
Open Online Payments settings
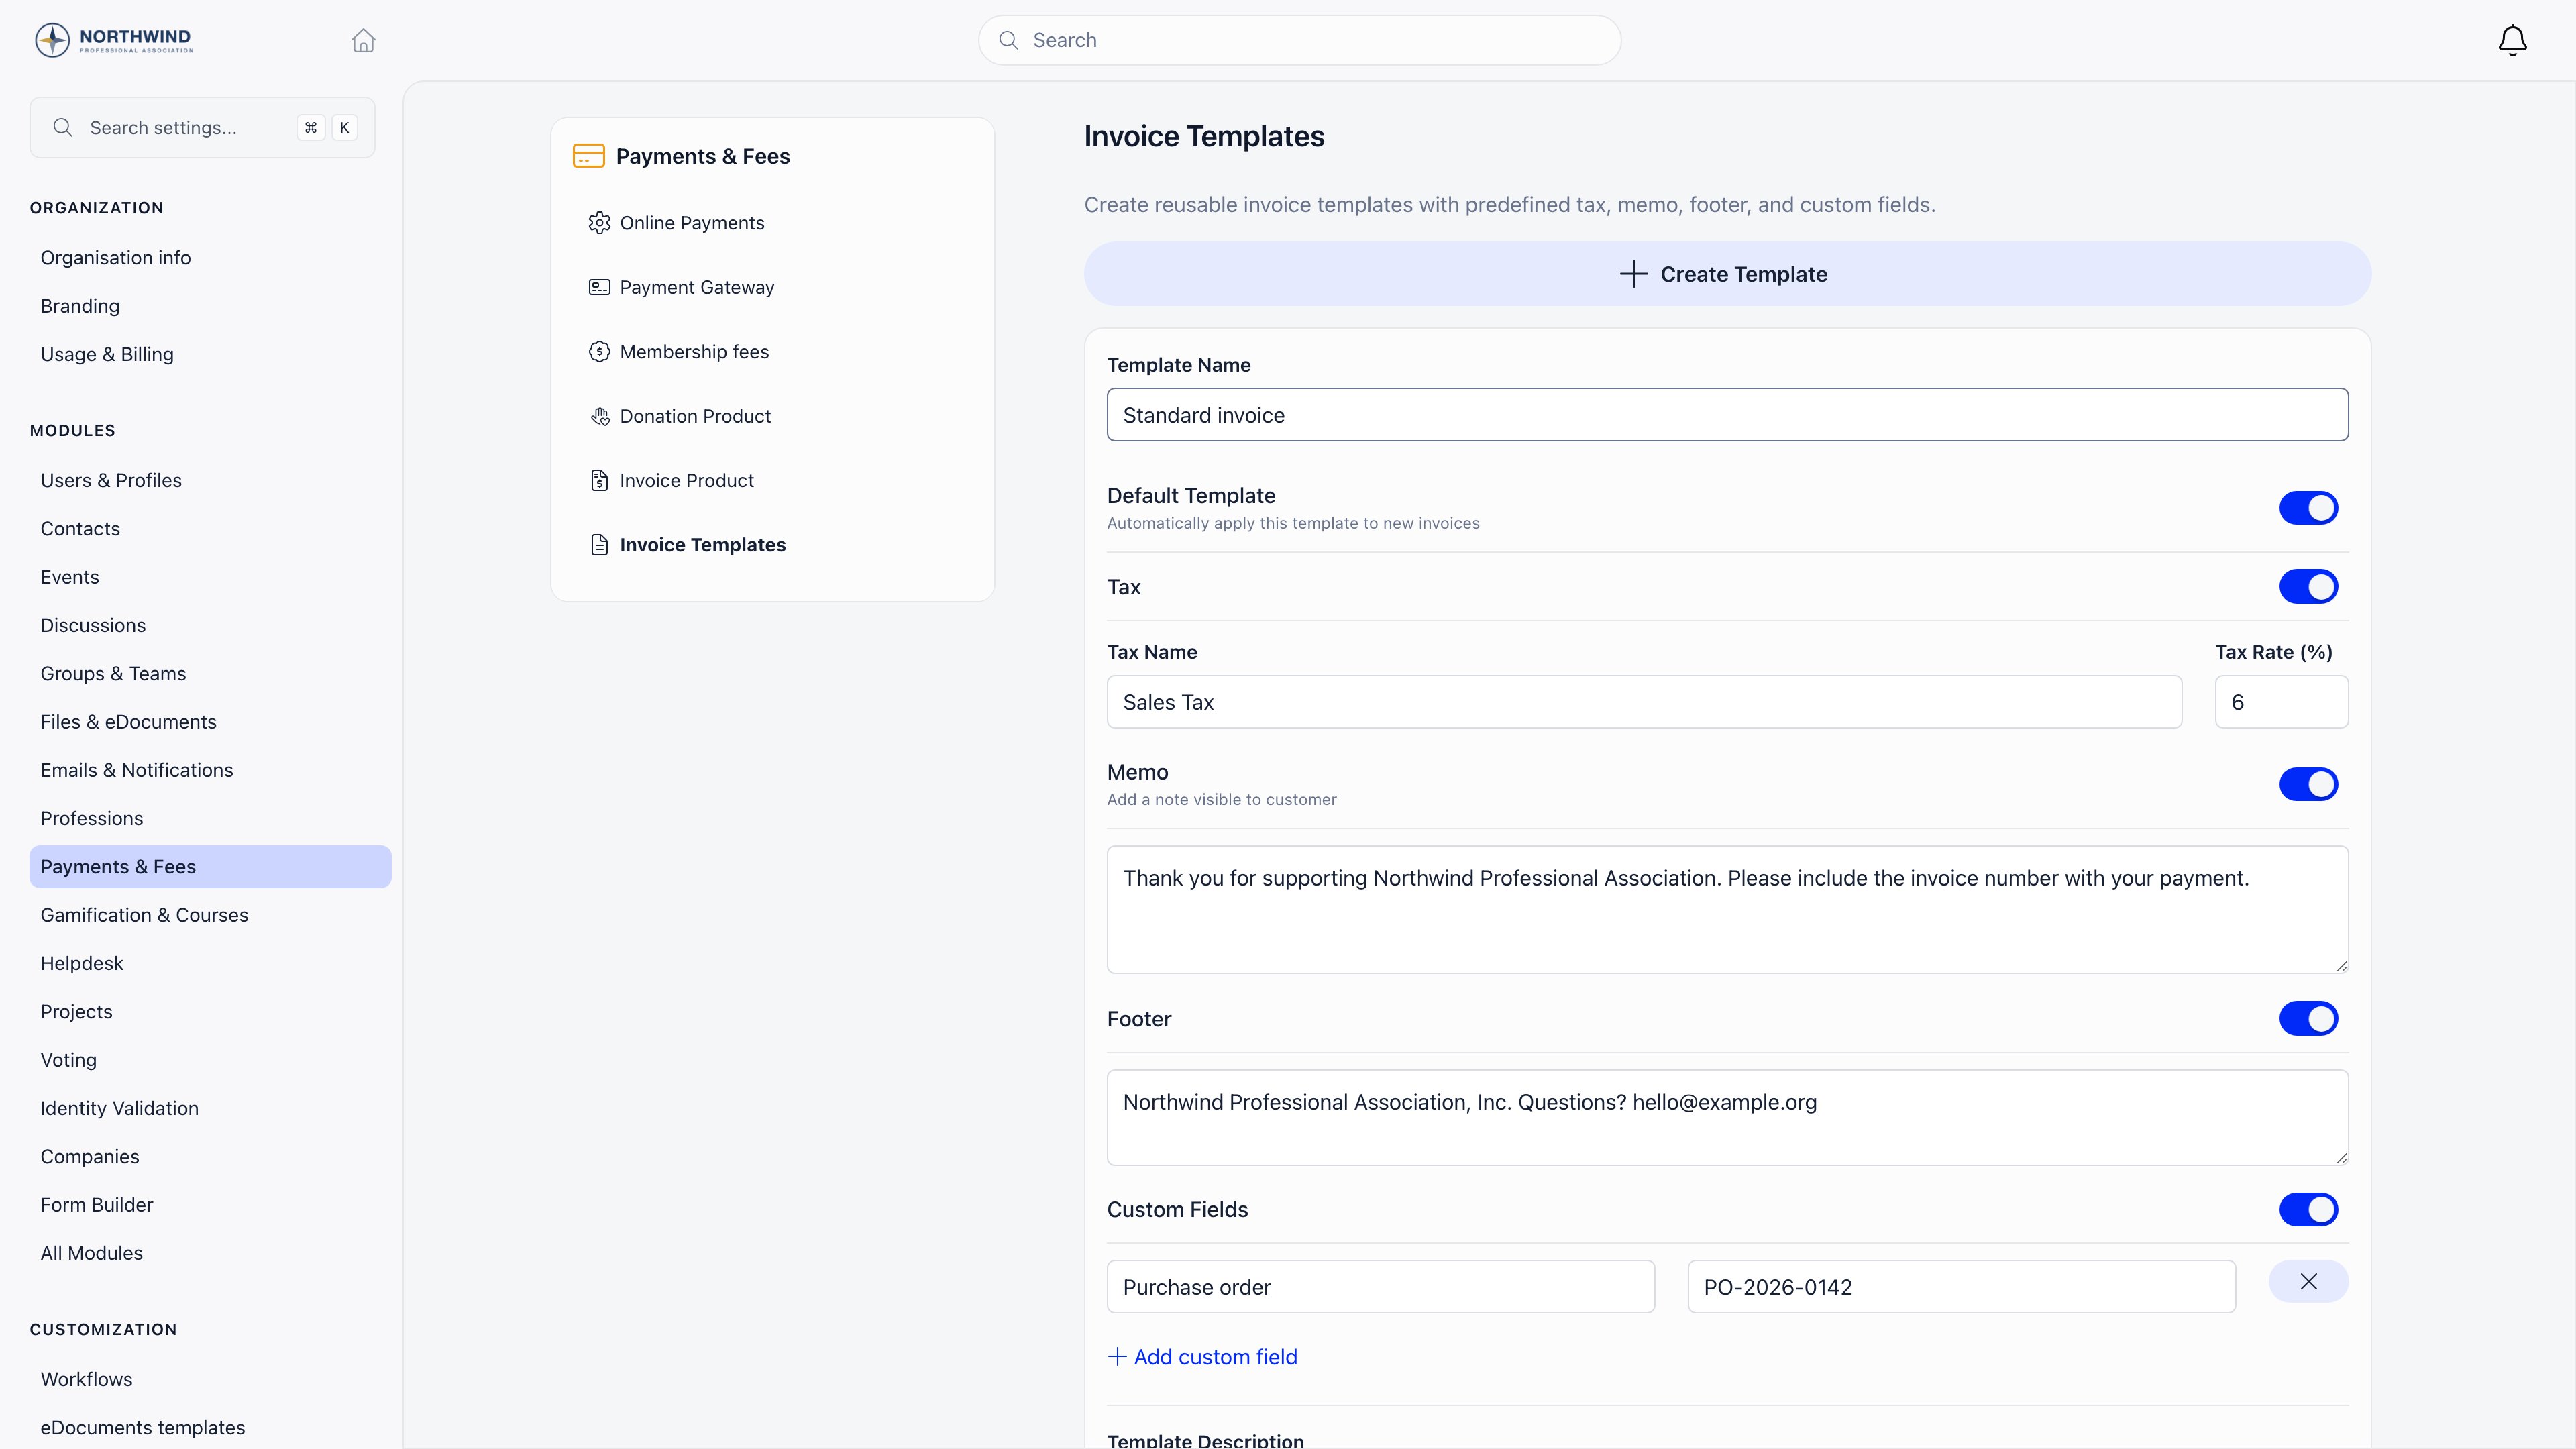coord(692,223)
